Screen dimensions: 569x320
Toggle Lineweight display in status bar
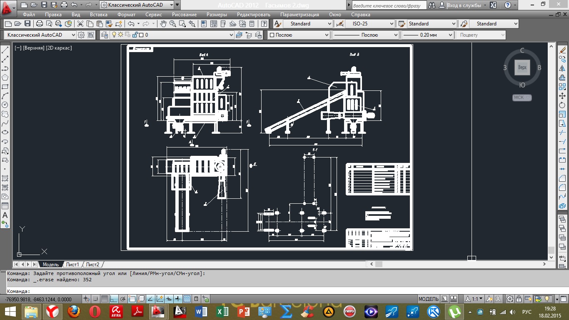178,299
